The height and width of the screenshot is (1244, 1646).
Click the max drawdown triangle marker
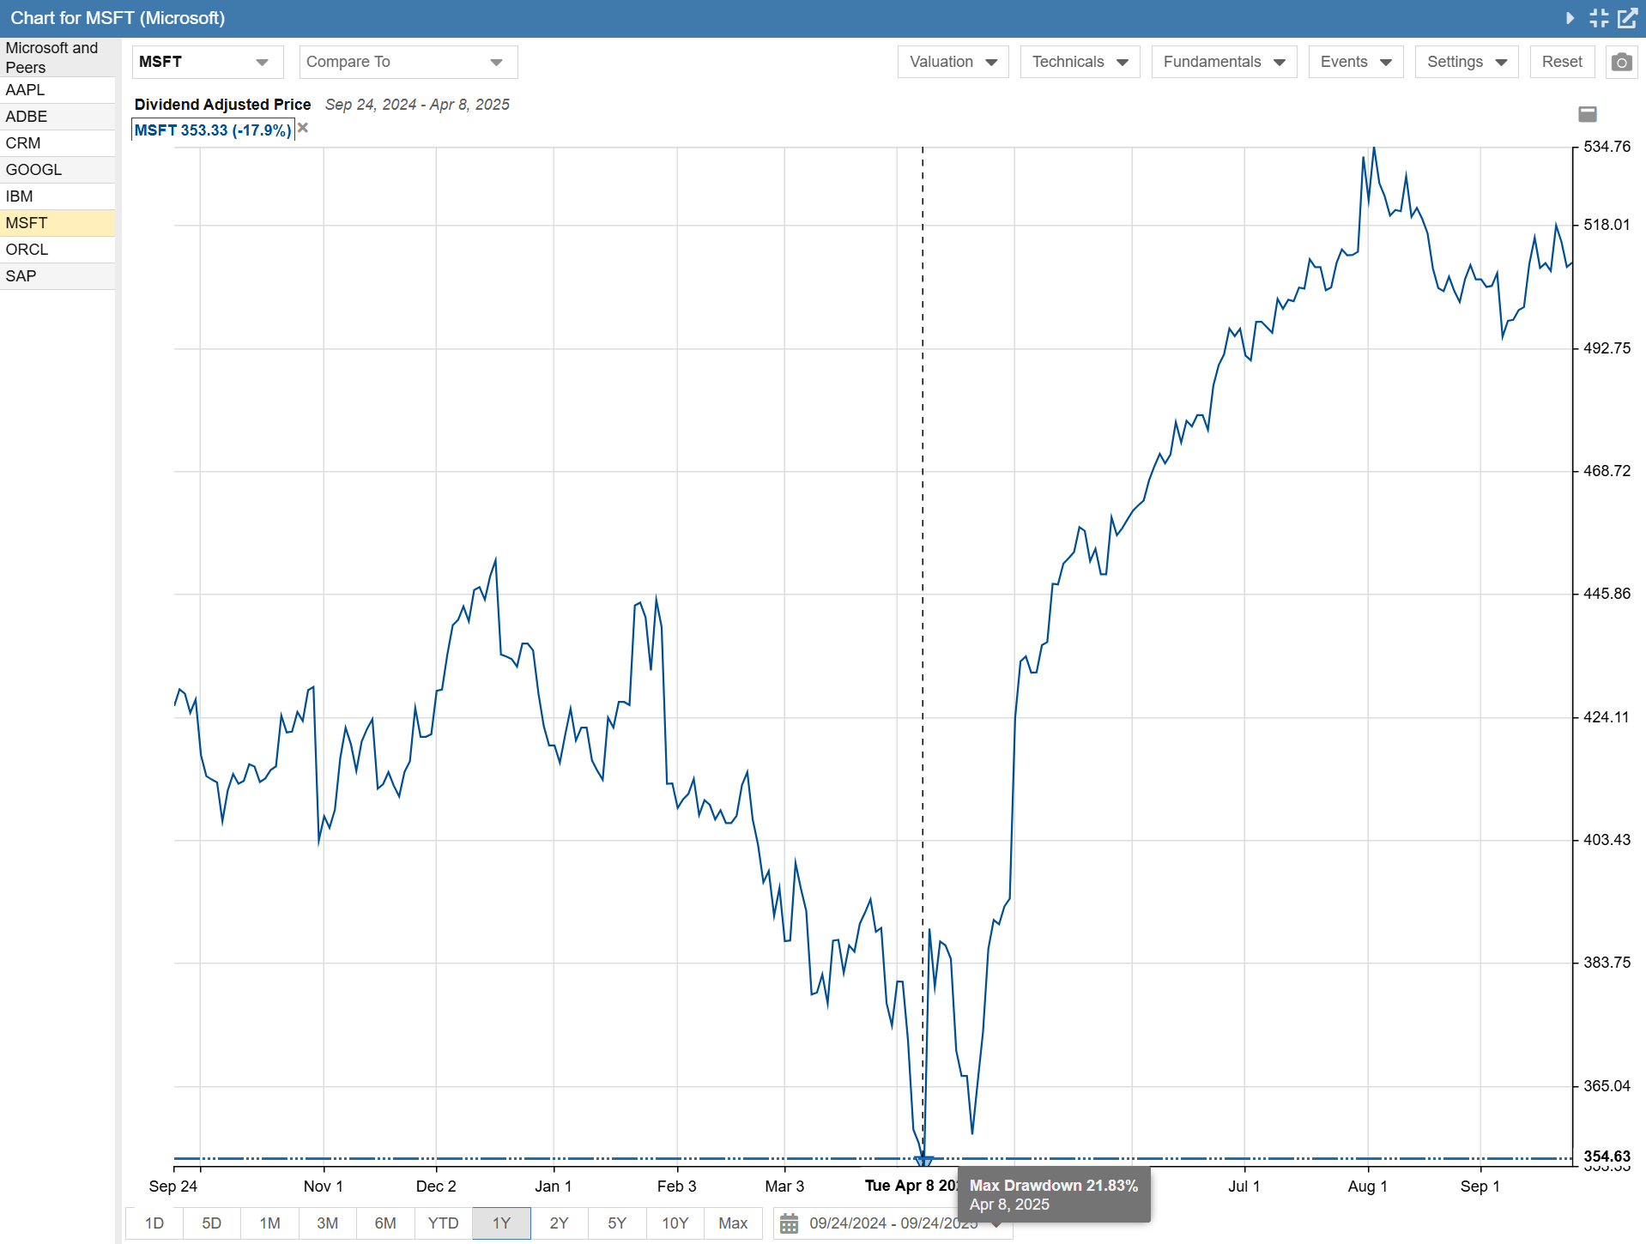[x=923, y=1161]
